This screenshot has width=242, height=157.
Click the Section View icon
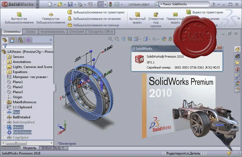(130, 39)
